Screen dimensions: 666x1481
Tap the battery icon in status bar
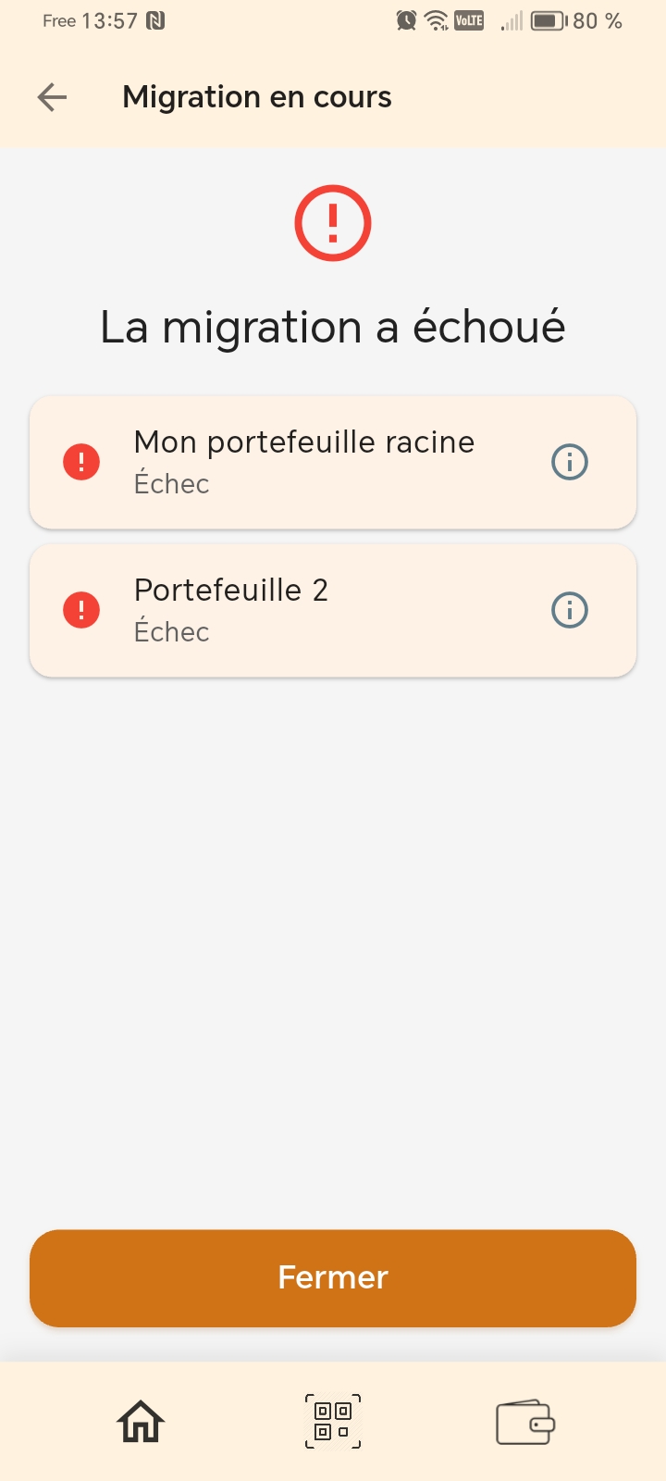pyautogui.click(x=549, y=20)
